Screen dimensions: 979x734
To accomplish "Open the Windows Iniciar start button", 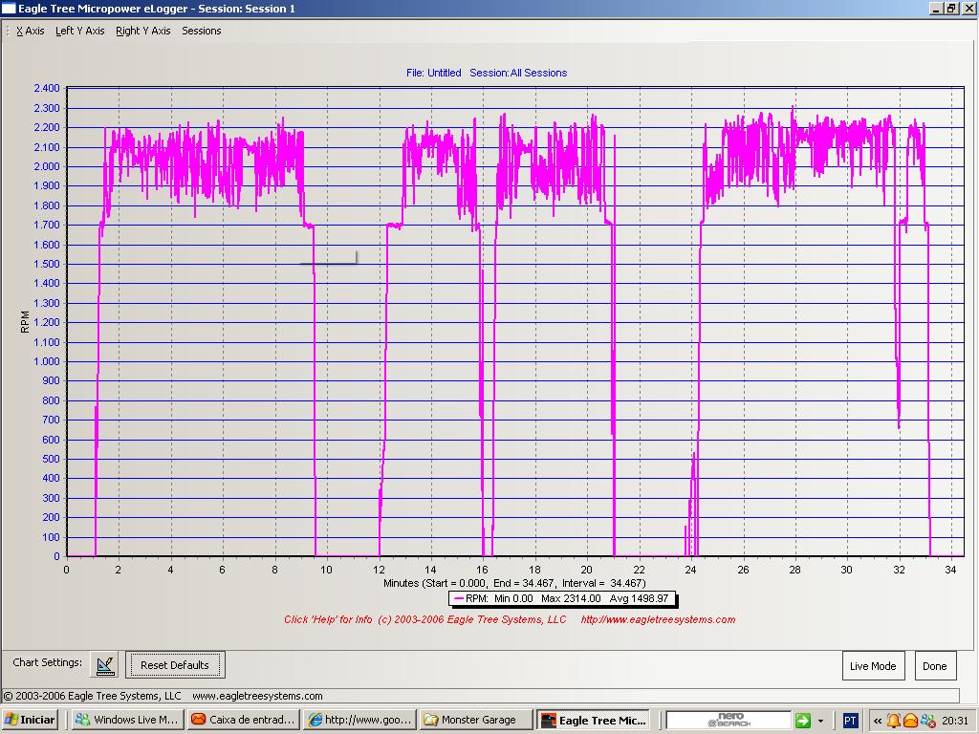I will pos(31,720).
